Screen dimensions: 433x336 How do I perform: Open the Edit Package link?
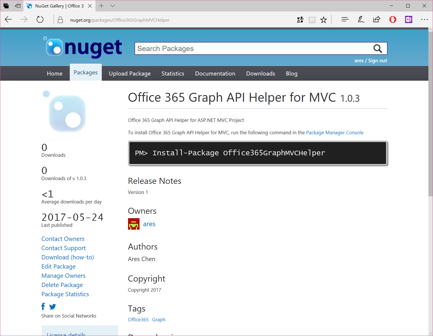coord(59,267)
